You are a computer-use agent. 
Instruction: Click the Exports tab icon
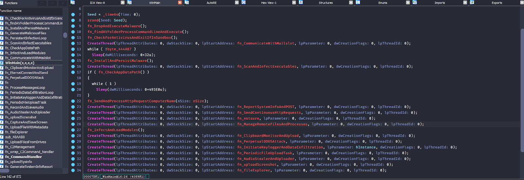pyautogui.click(x=472, y=2)
